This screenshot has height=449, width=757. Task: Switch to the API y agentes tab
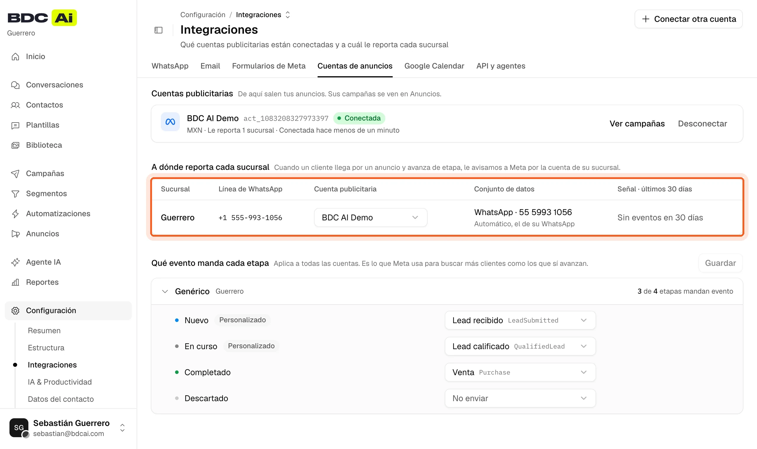[x=501, y=66]
